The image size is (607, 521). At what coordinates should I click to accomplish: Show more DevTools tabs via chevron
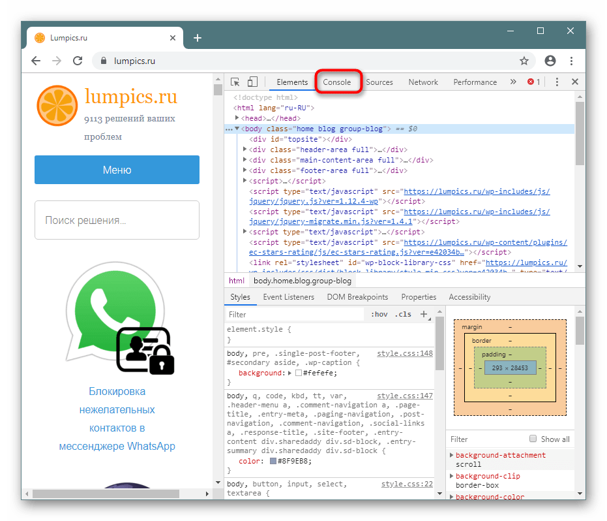point(513,82)
